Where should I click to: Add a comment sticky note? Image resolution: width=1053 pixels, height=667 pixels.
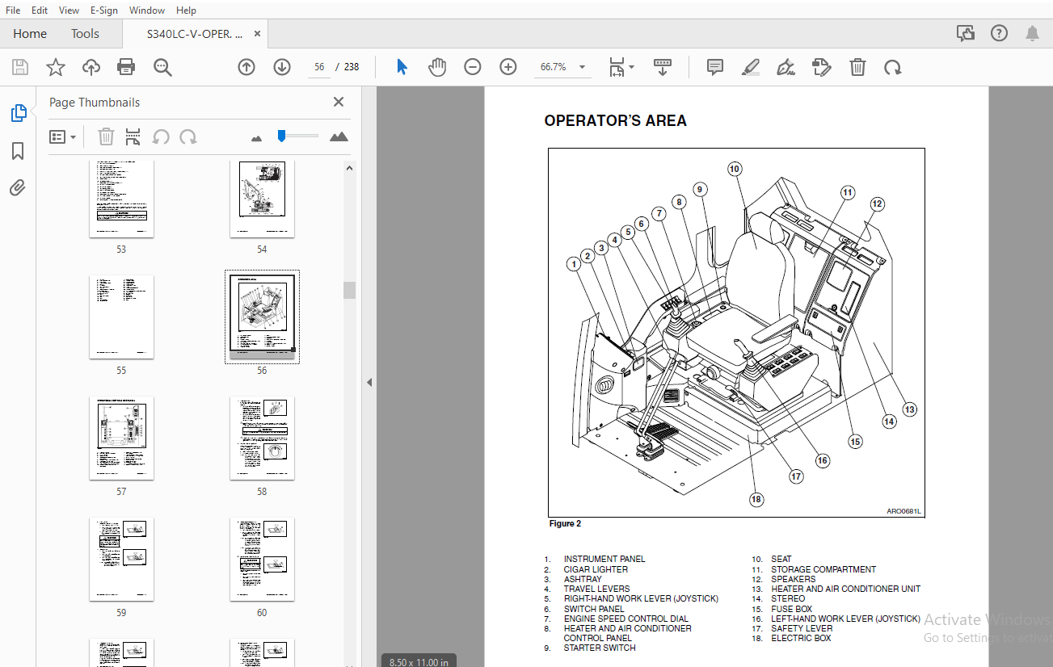coord(714,67)
